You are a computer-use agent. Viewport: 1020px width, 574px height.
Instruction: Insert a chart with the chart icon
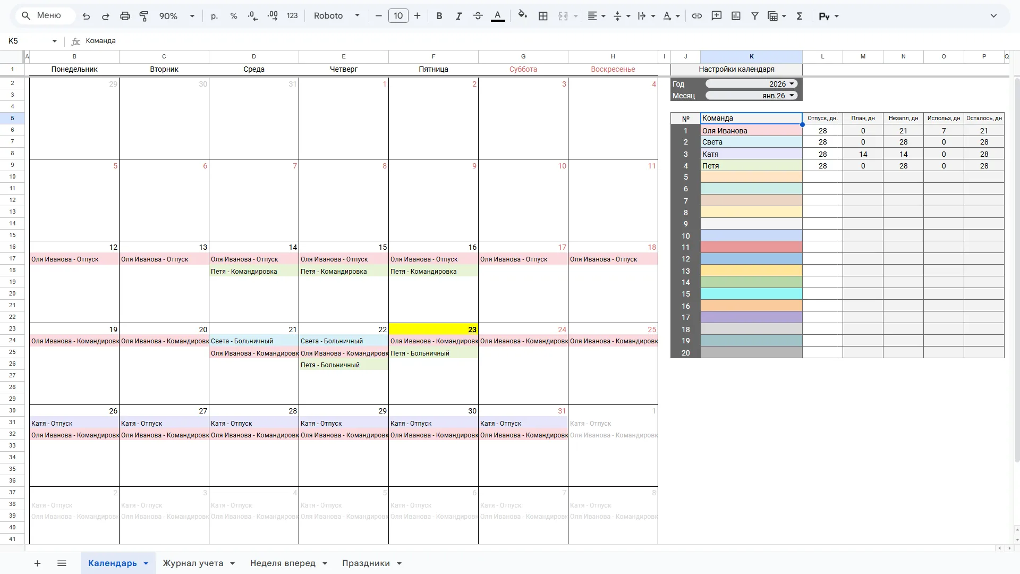736,16
